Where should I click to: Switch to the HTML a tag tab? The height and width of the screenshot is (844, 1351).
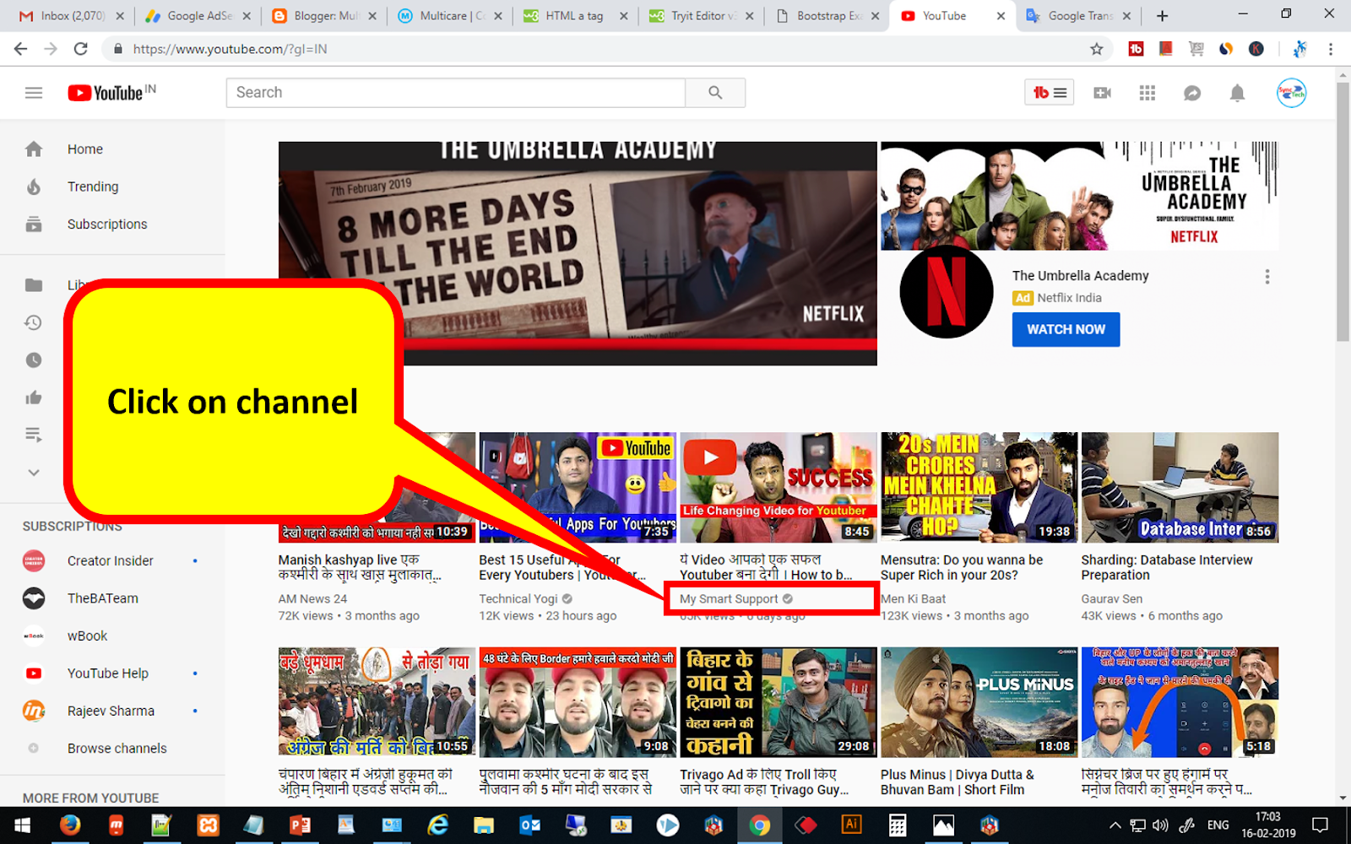(576, 16)
